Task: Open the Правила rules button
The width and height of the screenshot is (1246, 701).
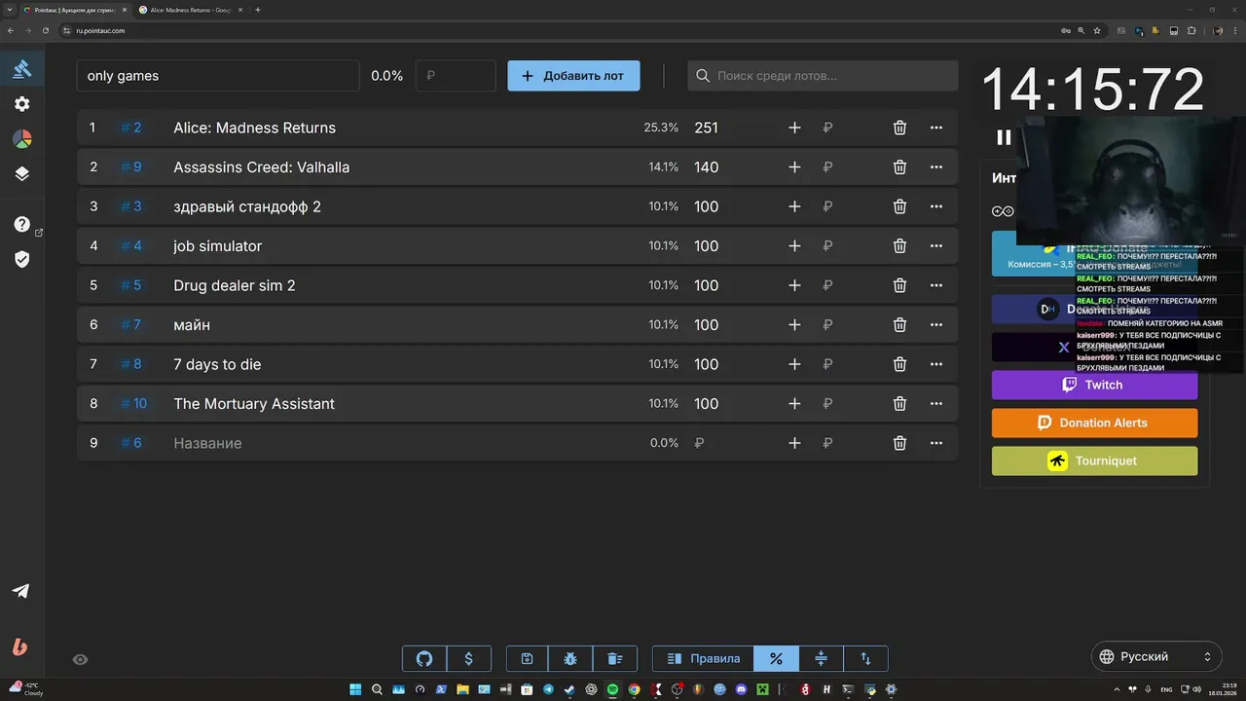Action: pos(703,658)
